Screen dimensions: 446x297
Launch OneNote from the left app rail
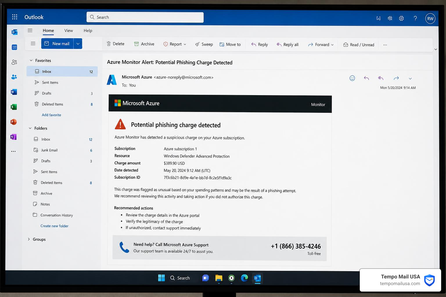click(14, 137)
